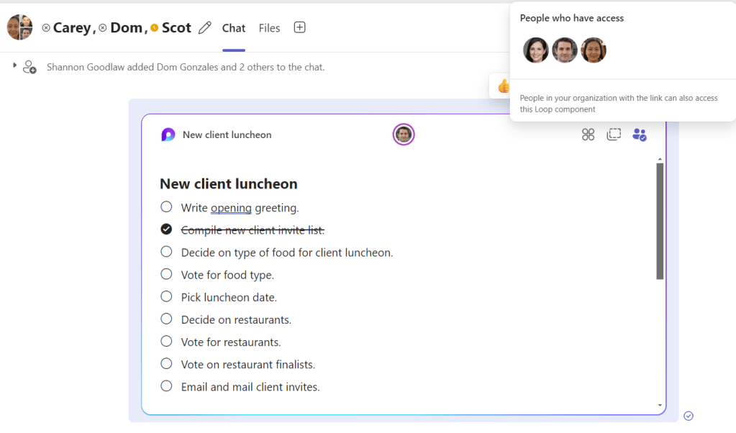
Task: Click the scroll down arrow in the Loop component
Action: coord(660,406)
